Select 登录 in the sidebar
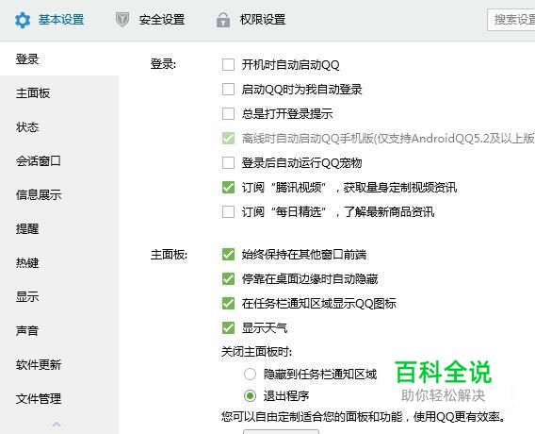Image resolution: width=535 pixels, height=434 pixels. tap(27, 58)
